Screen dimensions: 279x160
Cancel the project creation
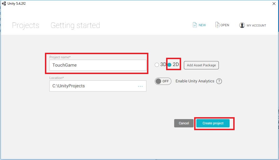point(184,123)
